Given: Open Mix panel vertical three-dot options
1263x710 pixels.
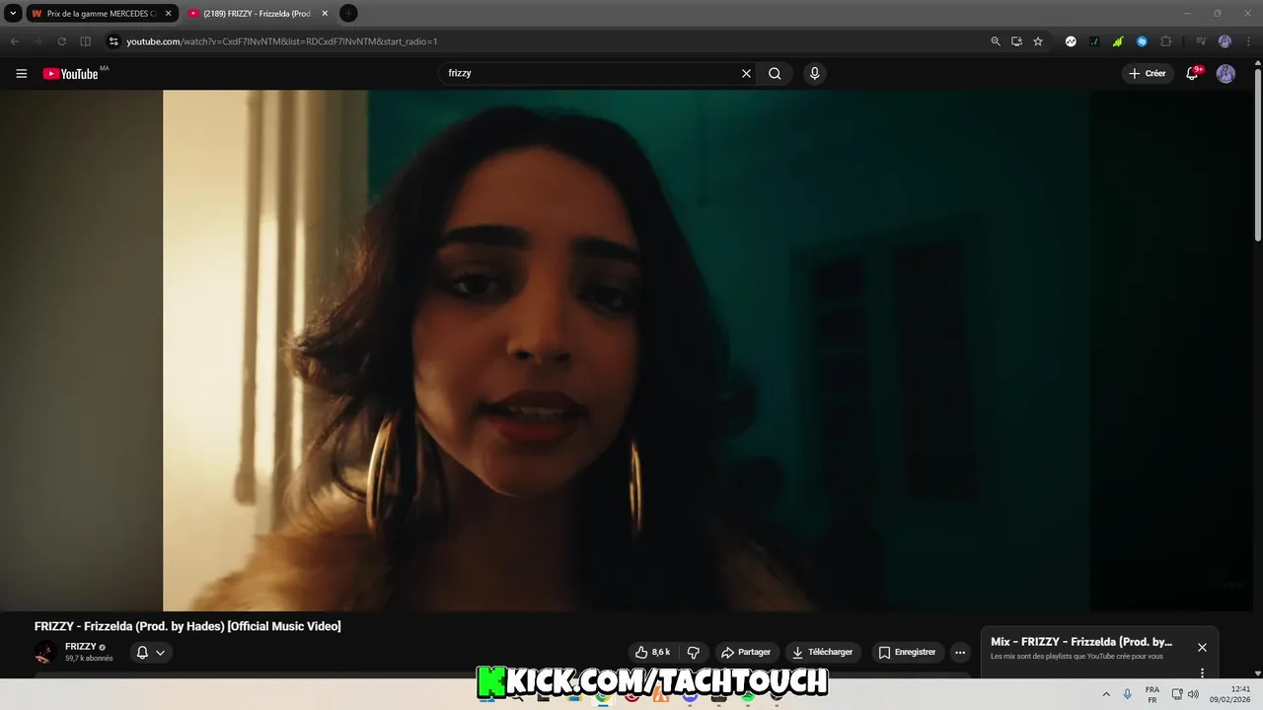Looking at the screenshot, I should click(1202, 673).
